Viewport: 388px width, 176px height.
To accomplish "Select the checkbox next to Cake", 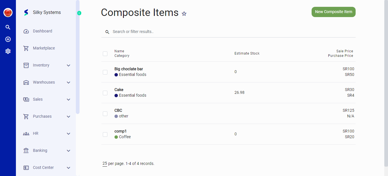I will point(105,93).
